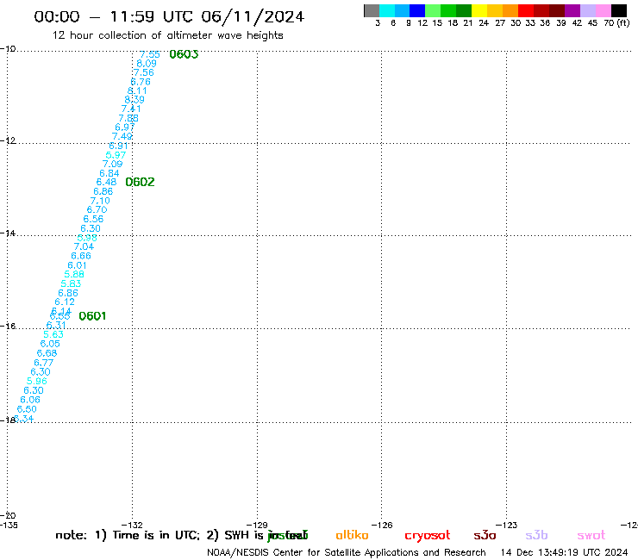Select the 6.06 wave height value
The height and width of the screenshot is (560, 638).
coord(30,400)
